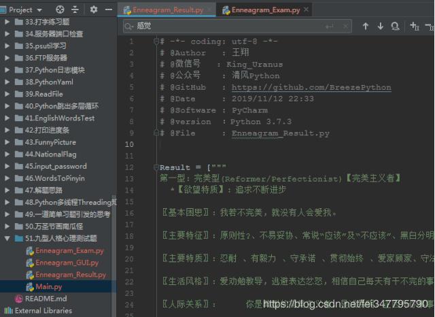Select folder 41.EnglishWordsTest
435x317 pixels.
pos(60,118)
